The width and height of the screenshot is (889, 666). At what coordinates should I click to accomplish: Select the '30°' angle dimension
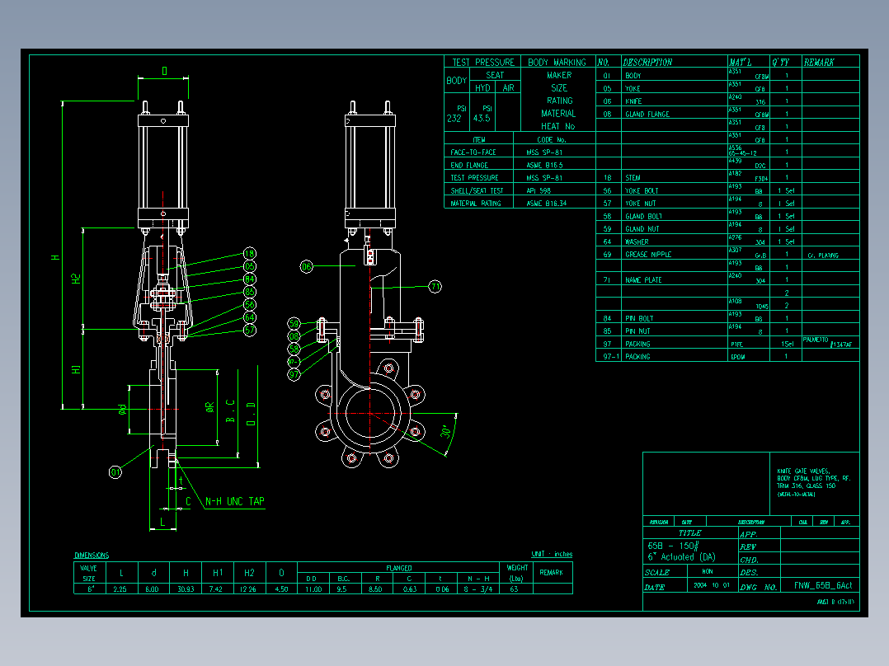[447, 432]
